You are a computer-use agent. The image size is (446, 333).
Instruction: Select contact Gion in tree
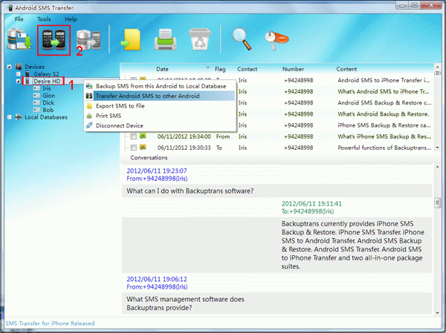point(48,96)
